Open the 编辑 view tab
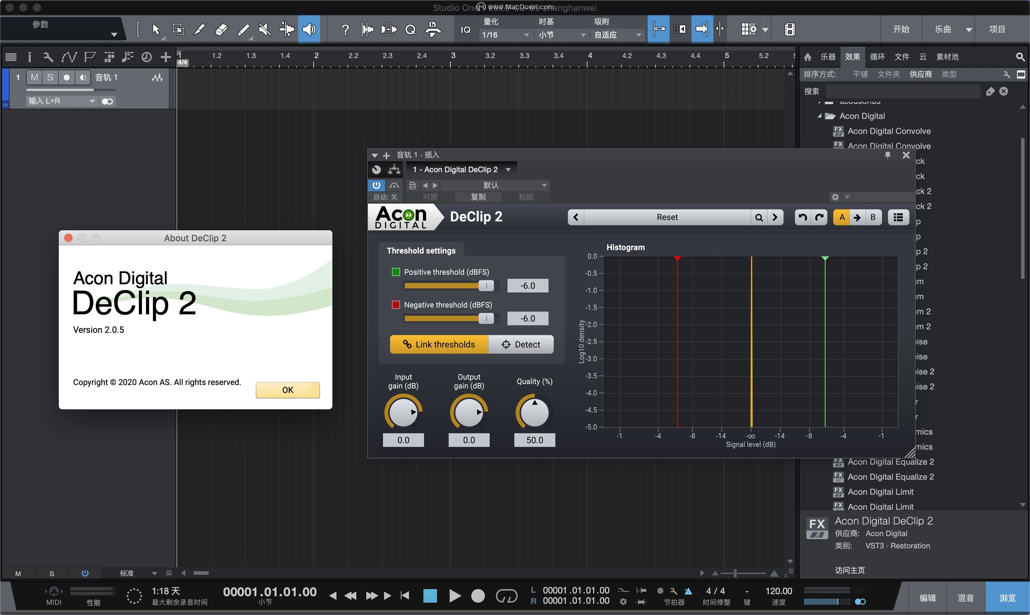Image resolution: width=1030 pixels, height=615 pixels. click(x=927, y=598)
